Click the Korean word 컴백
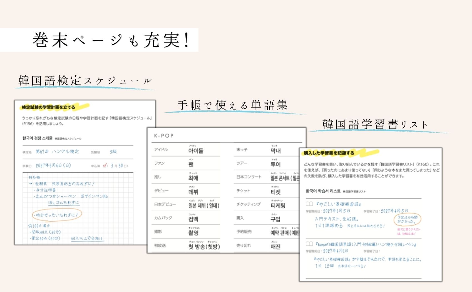This screenshot has width=472, height=292. tap(193, 219)
